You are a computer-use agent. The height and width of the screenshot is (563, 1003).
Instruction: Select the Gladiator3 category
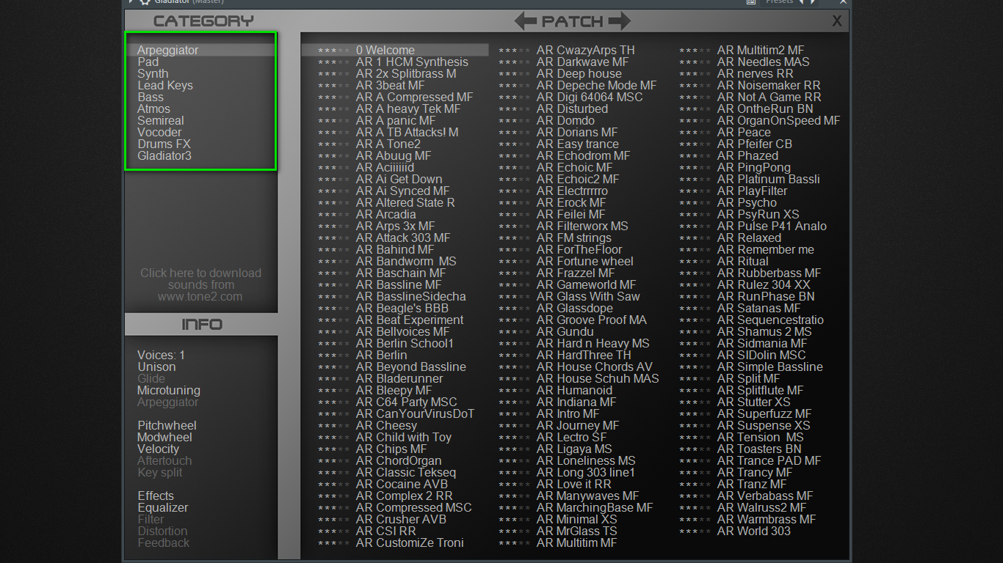click(x=164, y=156)
